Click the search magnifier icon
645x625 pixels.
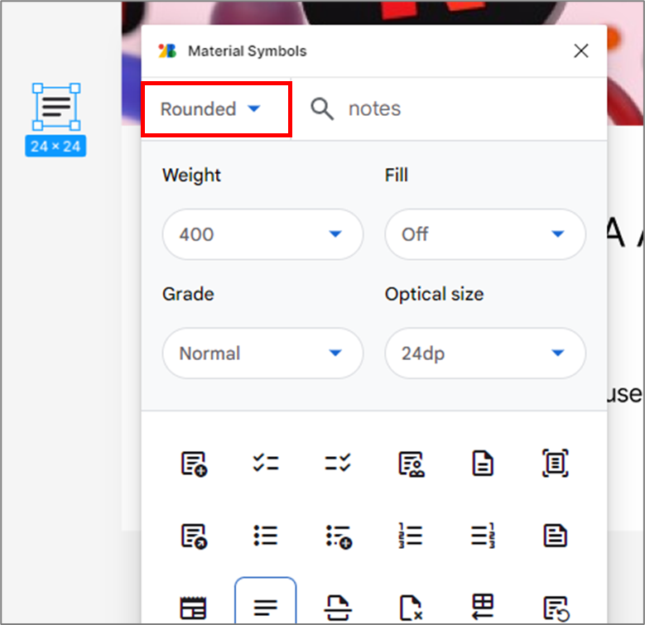(x=322, y=109)
